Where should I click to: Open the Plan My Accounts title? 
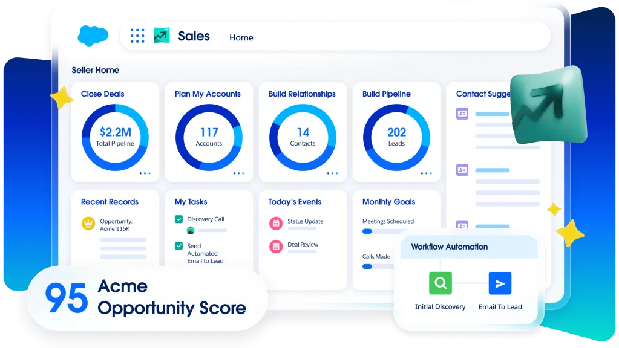pyautogui.click(x=208, y=94)
